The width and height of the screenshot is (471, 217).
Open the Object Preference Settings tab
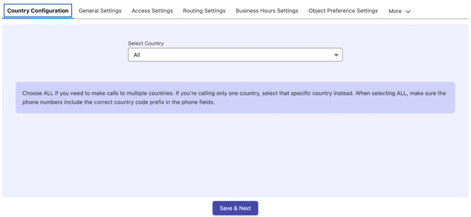pos(343,11)
